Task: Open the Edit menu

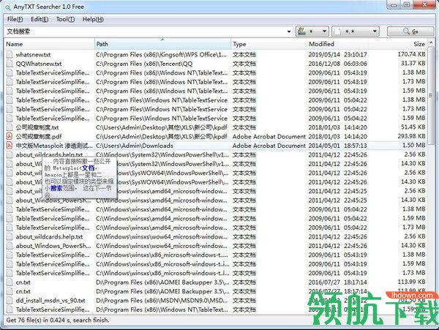Action: coord(40,19)
